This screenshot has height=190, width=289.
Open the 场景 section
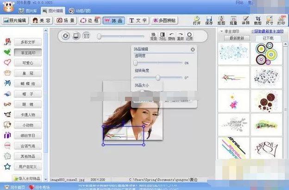click(65, 20)
